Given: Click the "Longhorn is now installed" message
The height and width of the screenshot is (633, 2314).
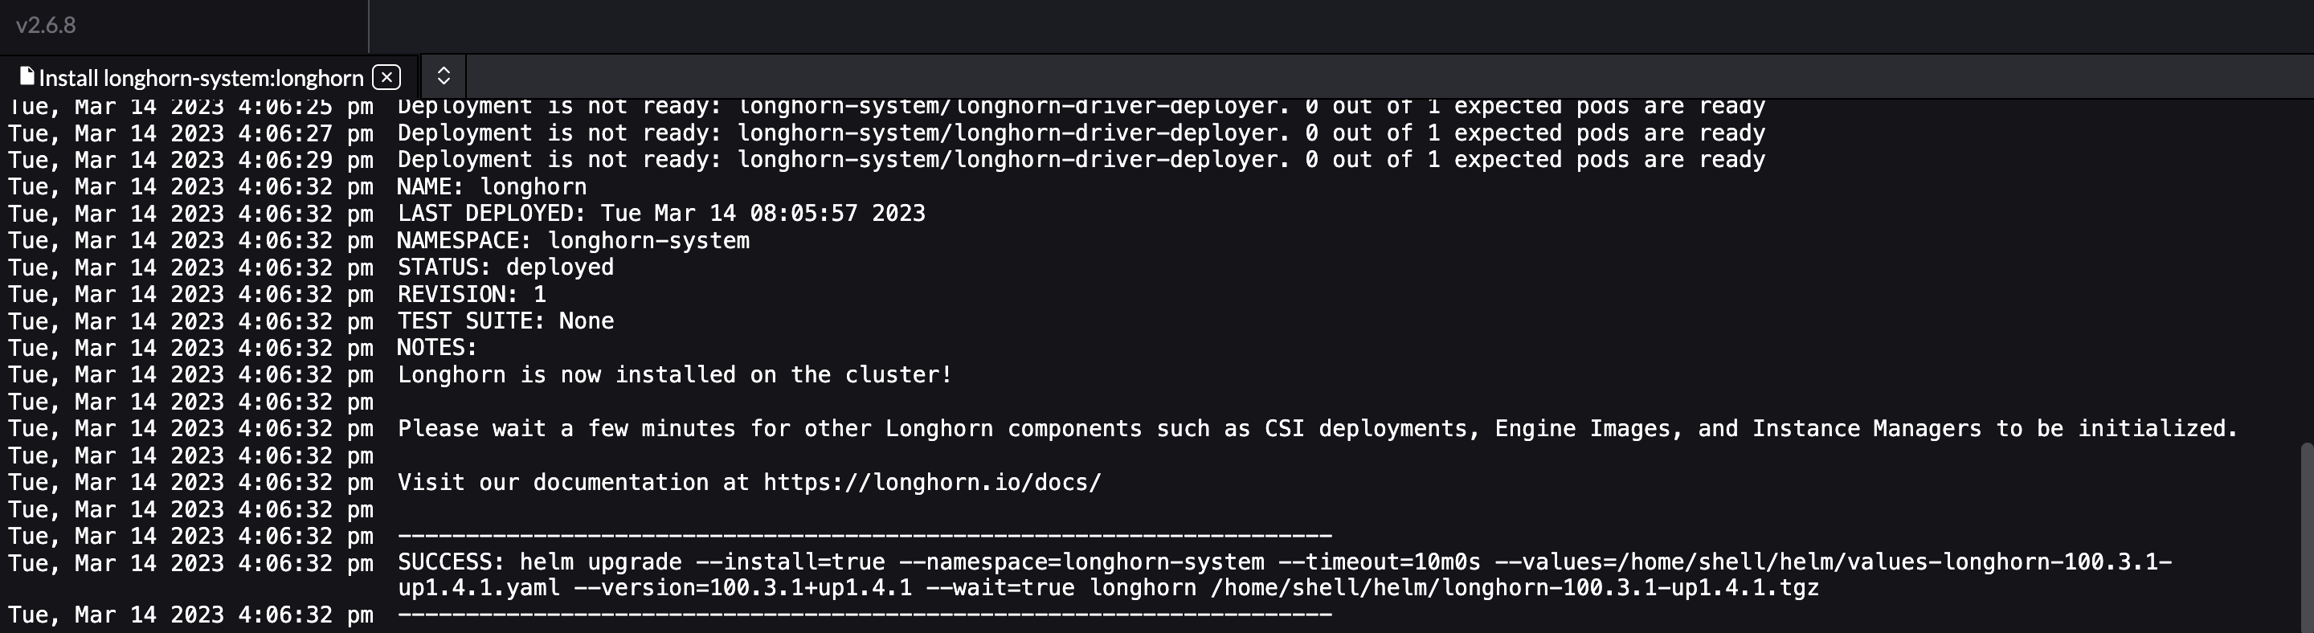Looking at the screenshot, I should click(x=674, y=374).
